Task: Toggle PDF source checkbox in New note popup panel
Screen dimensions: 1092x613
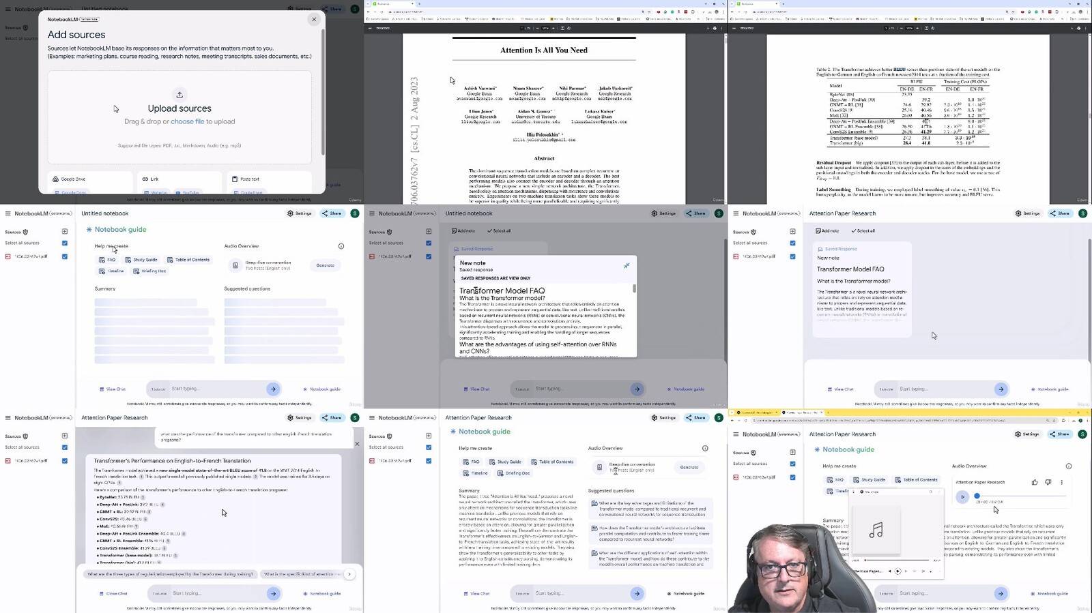Action: [x=429, y=256]
